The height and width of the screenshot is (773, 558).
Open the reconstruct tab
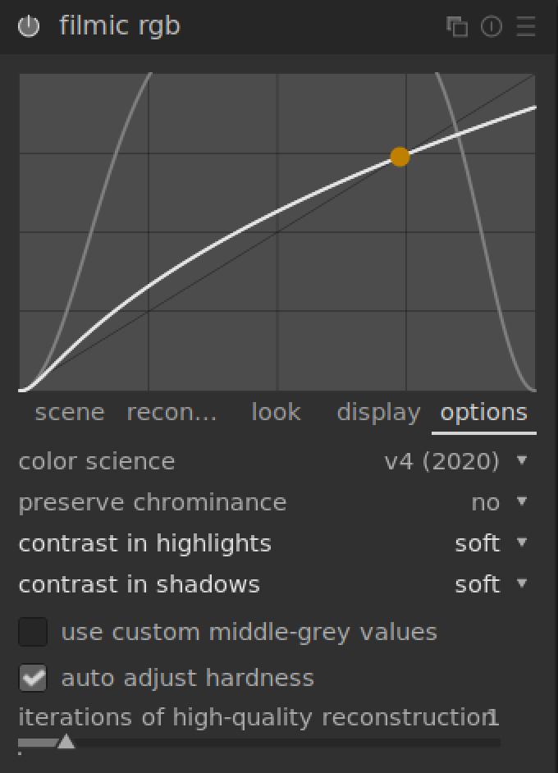click(x=172, y=412)
